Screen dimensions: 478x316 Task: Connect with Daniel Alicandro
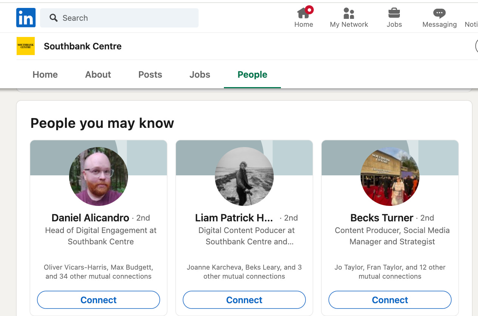pos(99,300)
